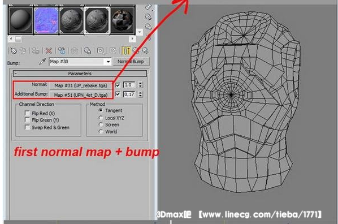
Task: Click the red X Reset Map icon
Action: click(x=49, y=51)
